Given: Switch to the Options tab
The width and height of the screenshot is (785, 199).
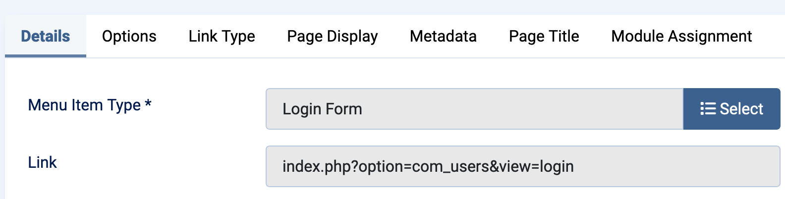Looking at the screenshot, I should tap(129, 36).
